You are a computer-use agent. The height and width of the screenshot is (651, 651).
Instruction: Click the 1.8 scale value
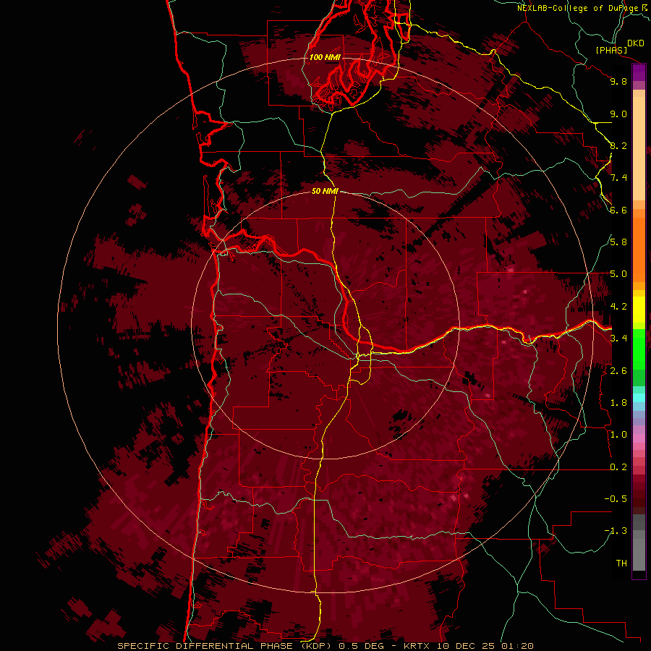click(x=618, y=403)
